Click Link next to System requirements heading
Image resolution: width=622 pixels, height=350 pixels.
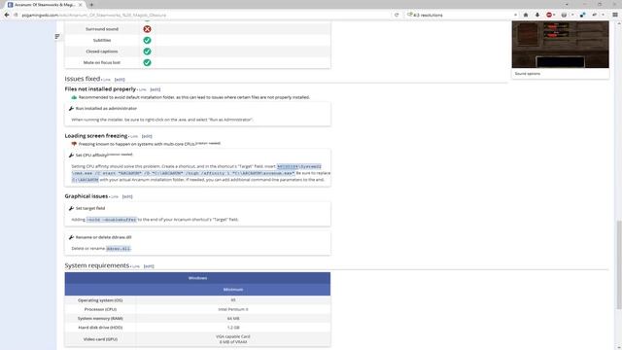(136, 266)
